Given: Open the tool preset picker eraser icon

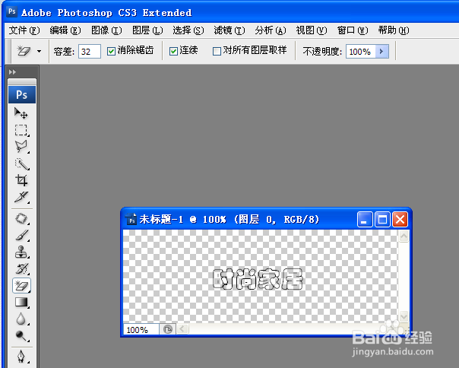Looking at the screenshot, I should coord(24,51).
